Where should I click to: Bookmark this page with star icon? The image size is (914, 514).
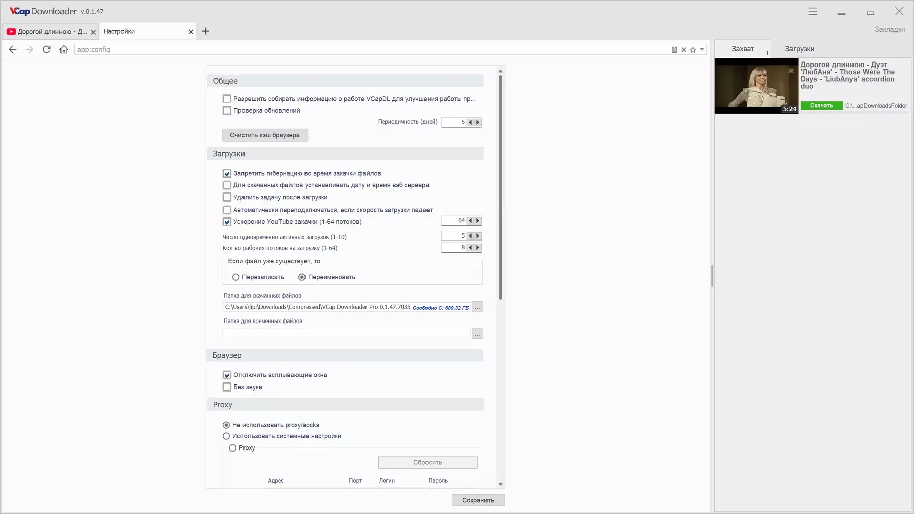693,50
